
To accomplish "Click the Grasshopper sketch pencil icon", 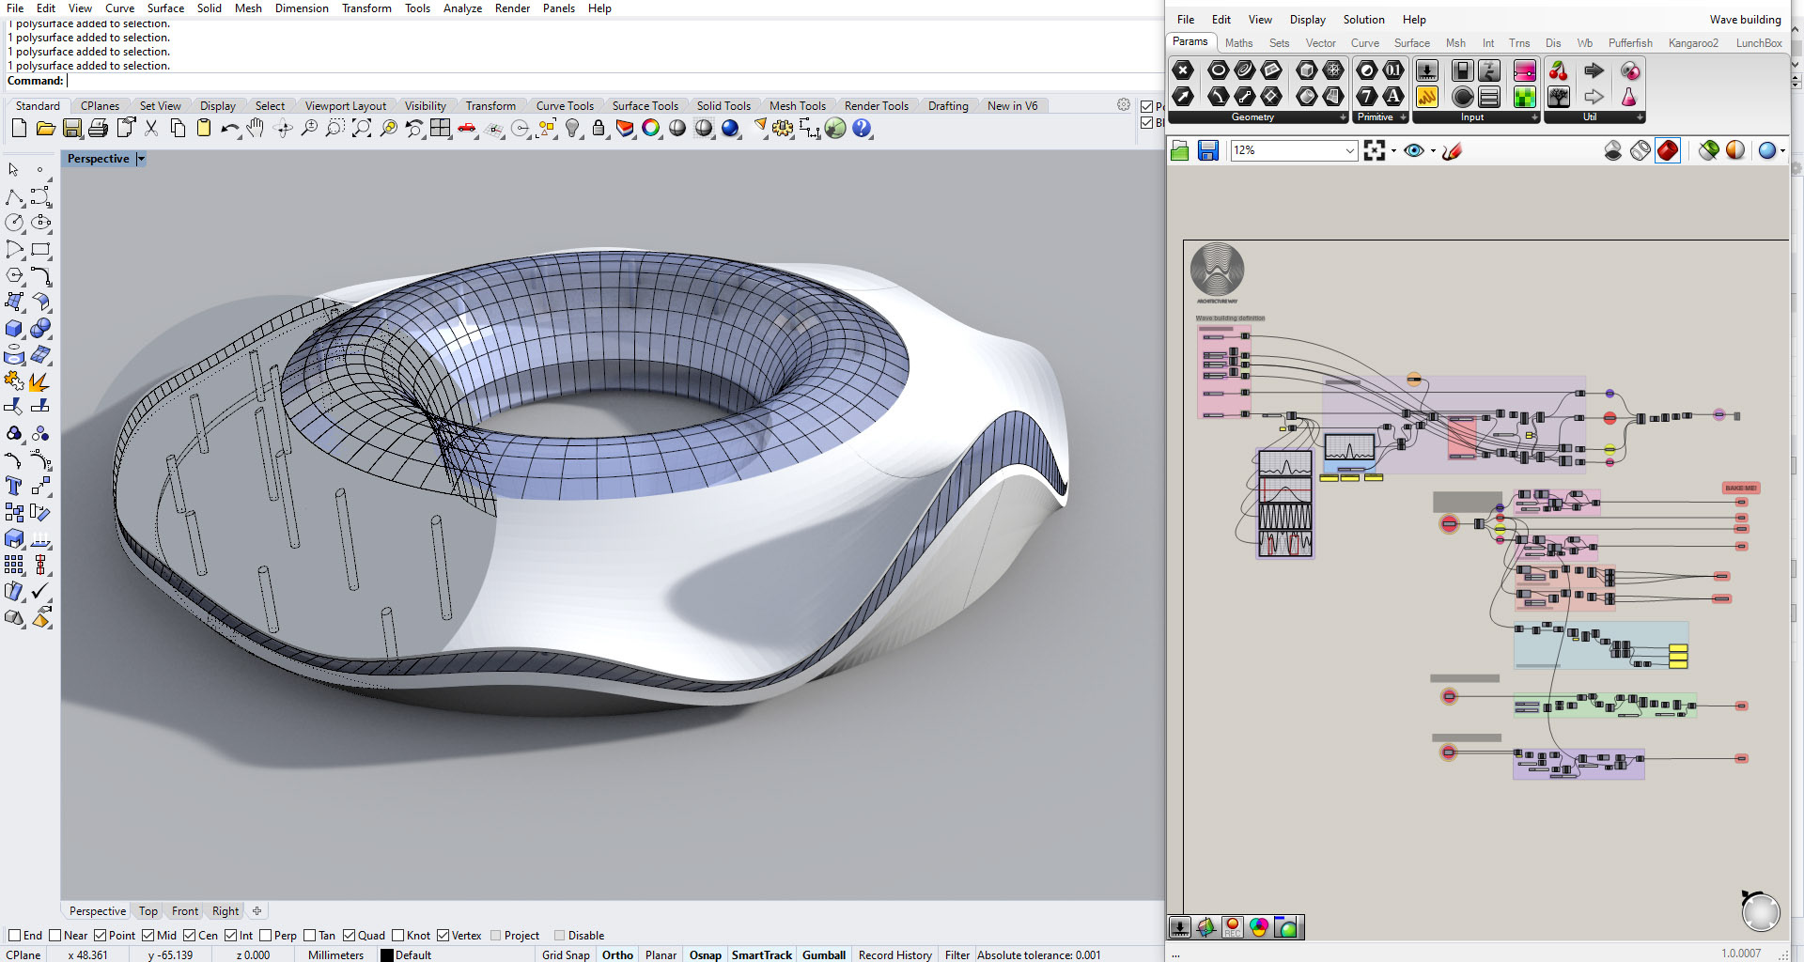I will [x=1453, y=151].
